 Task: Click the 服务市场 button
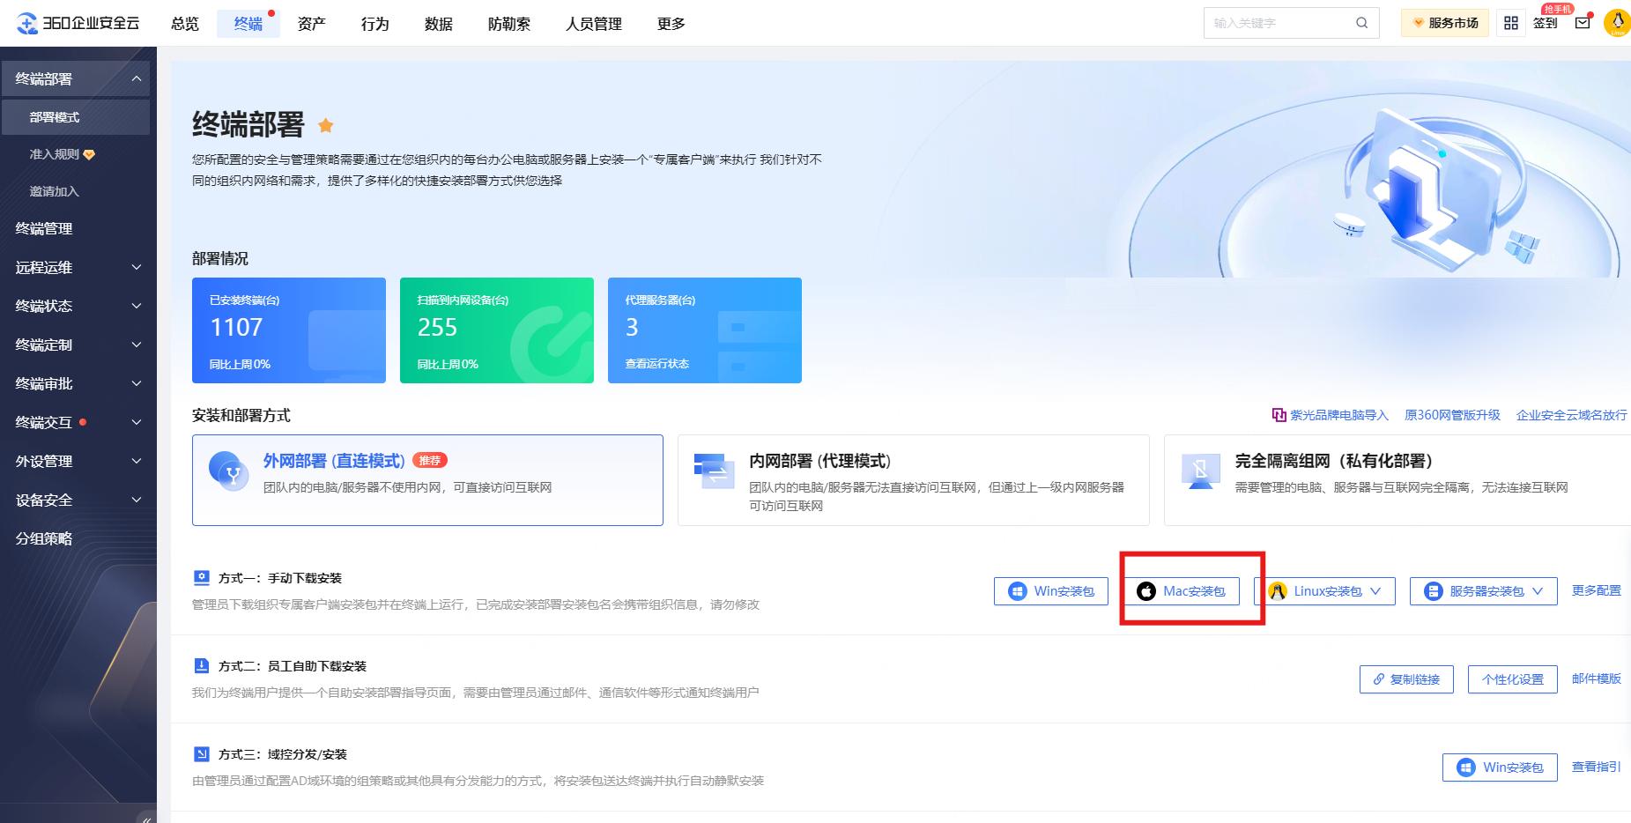tap(1445, 23)
